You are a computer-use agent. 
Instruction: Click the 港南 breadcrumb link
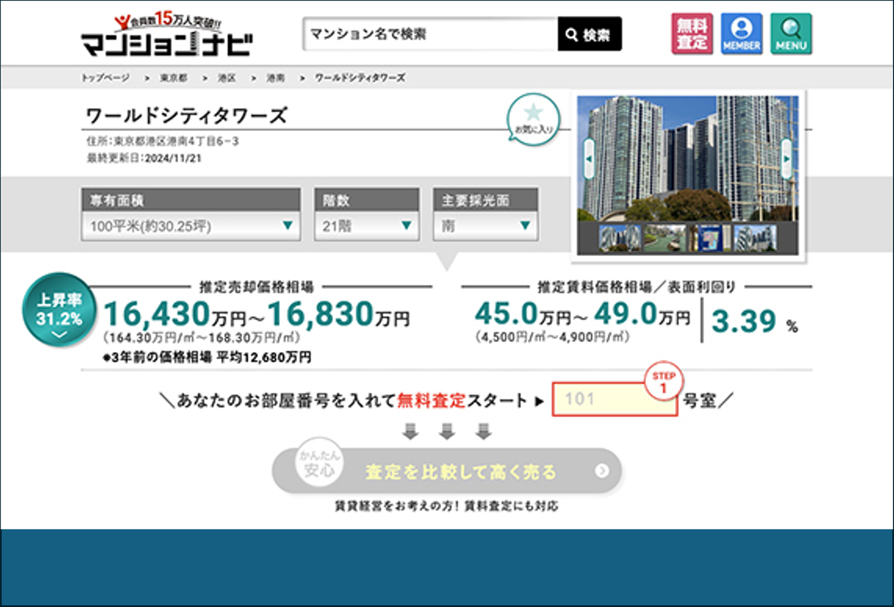pos(275,78)
